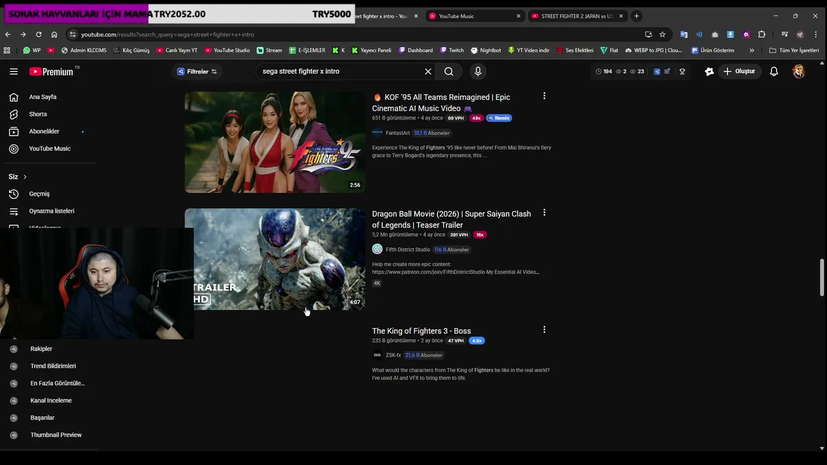Viewport: 827px width, 465px height.
Task: Open Dragon Ball Movie (2026) title
Action: (x=451, y=220)
